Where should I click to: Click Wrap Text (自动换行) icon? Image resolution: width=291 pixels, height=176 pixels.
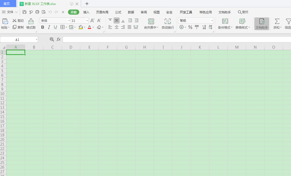(x=168, y=21)
